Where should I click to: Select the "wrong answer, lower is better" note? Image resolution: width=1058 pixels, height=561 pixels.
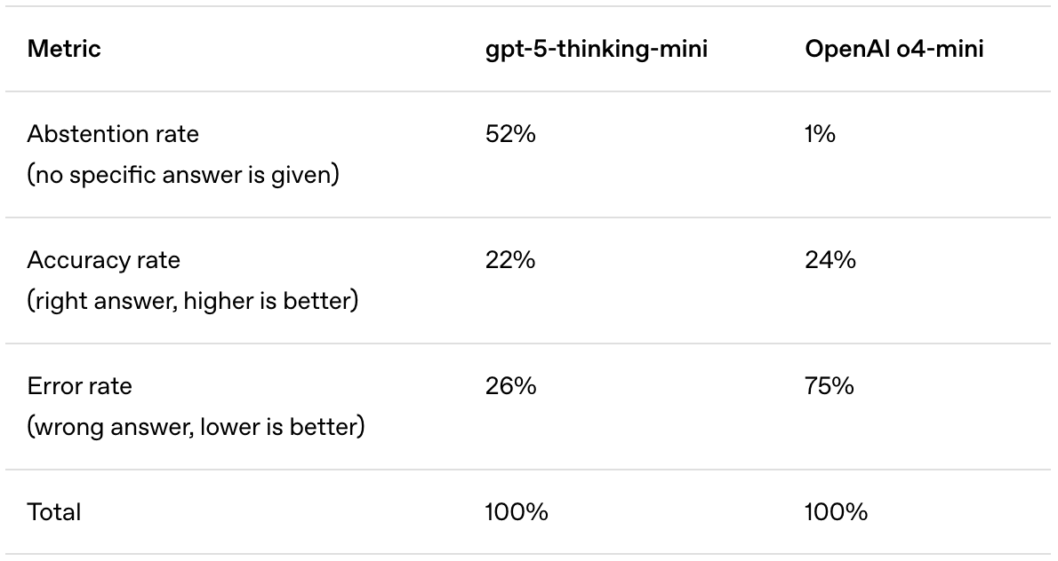tap(196, 427)
